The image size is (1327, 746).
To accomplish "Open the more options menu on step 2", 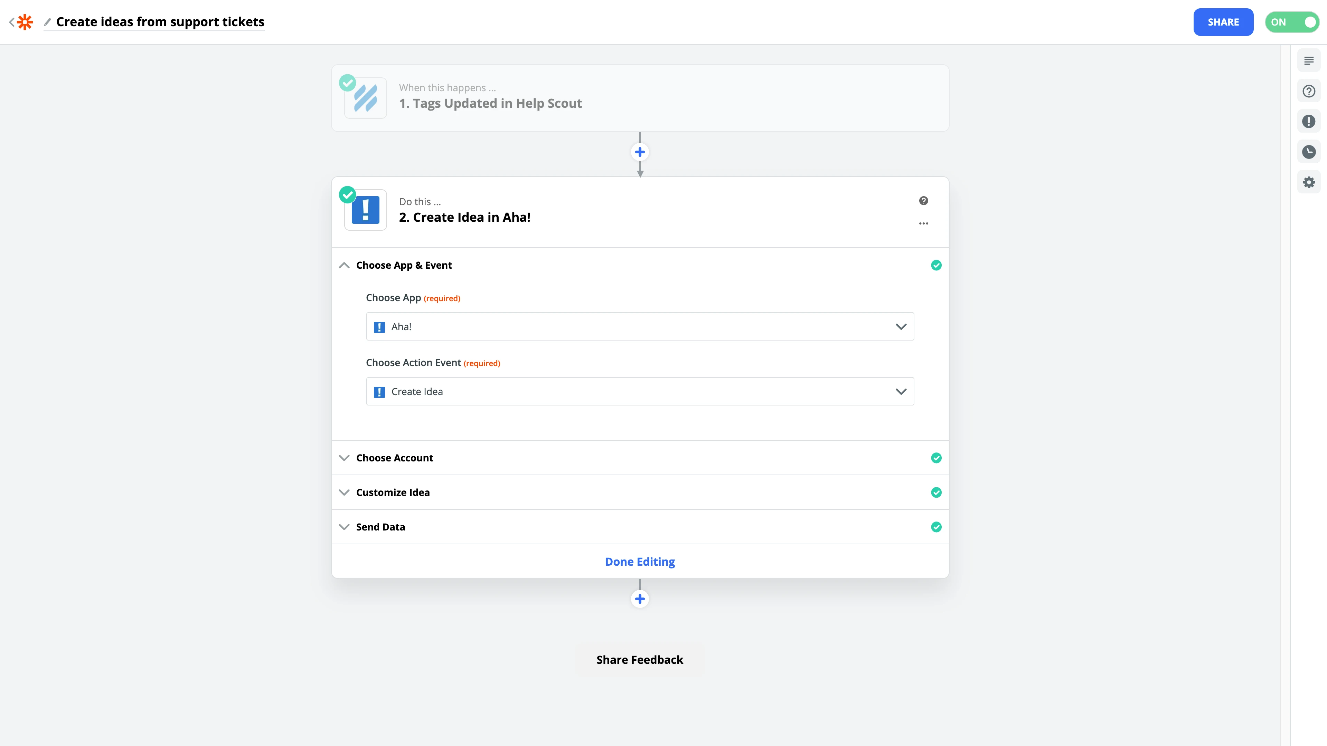I will coord(924,223).
